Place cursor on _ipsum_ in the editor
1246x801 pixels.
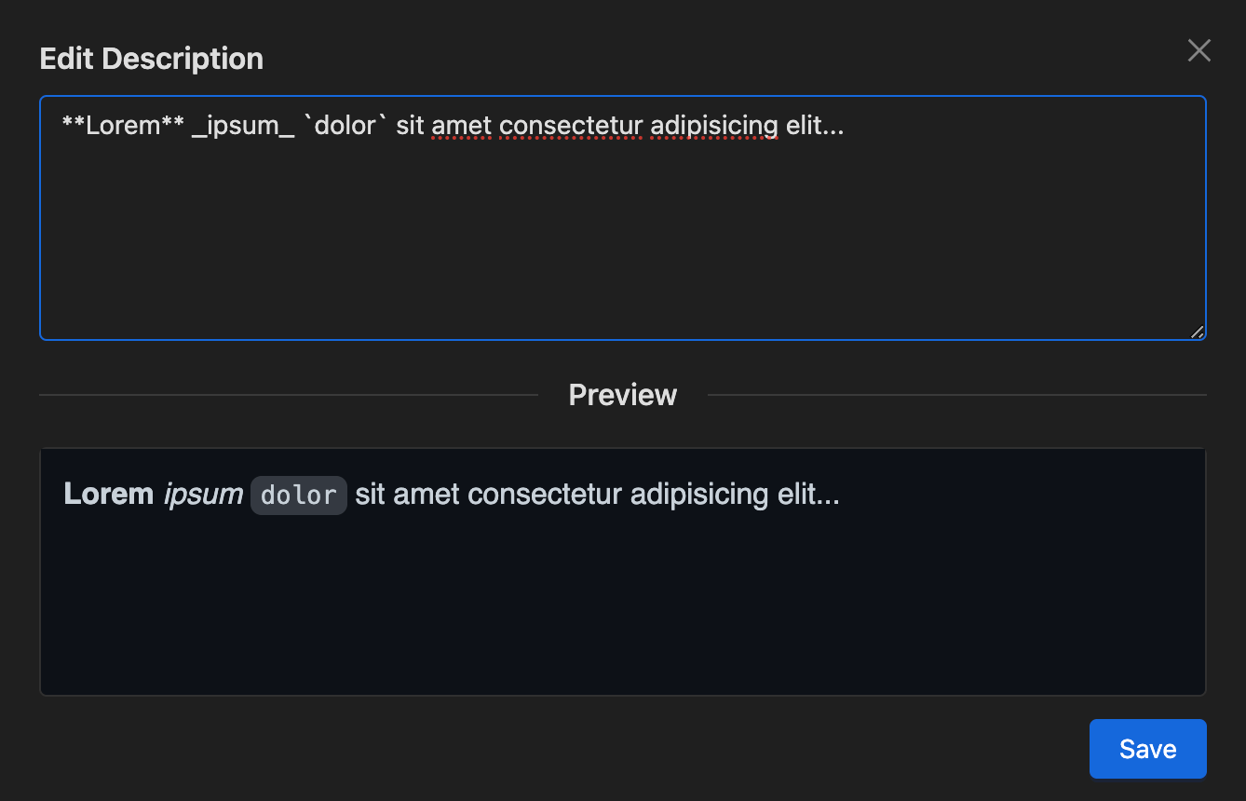point(243,126)
